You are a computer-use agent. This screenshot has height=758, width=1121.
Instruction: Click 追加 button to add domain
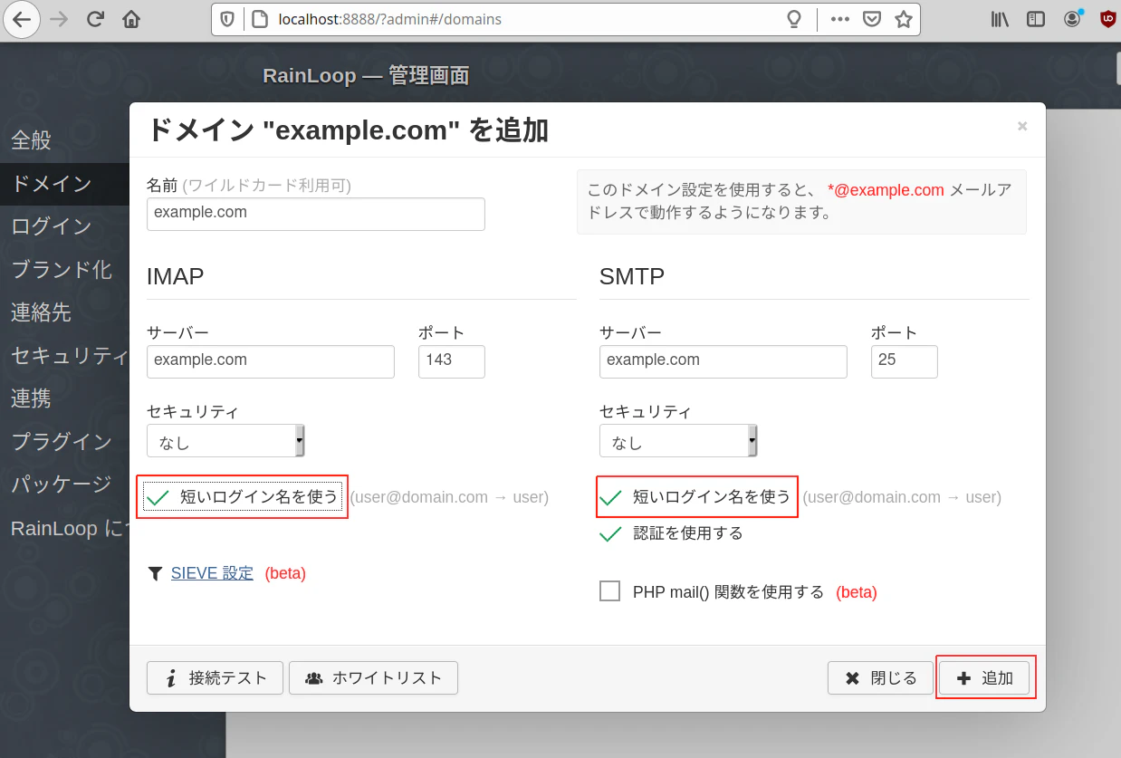coord(985,677)
